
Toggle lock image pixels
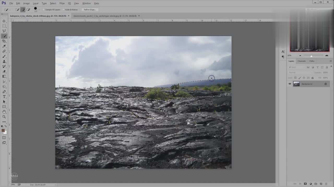(300, 78)
